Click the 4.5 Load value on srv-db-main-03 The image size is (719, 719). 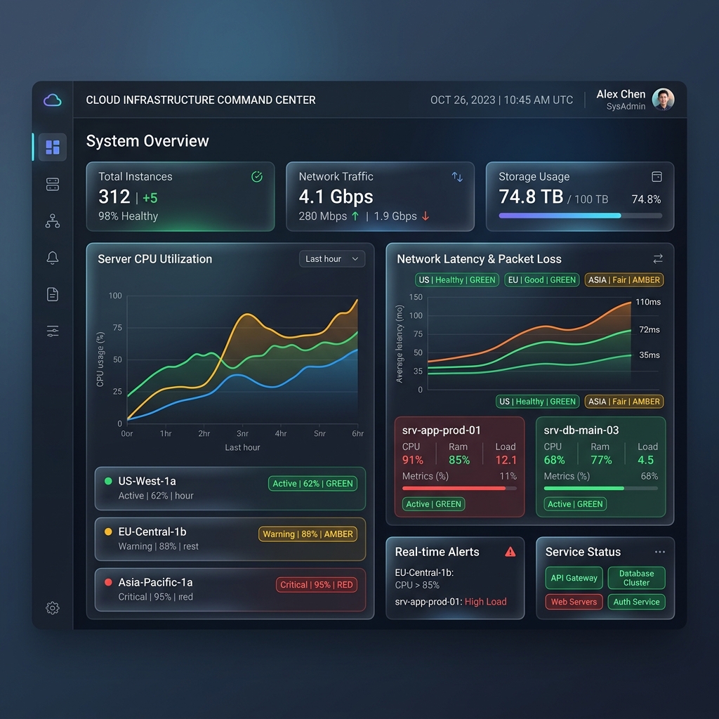(x=646, y=460)
